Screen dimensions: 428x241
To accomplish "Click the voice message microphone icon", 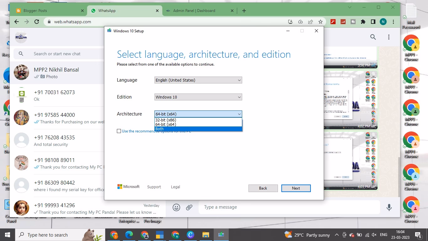I will (389, 207).
